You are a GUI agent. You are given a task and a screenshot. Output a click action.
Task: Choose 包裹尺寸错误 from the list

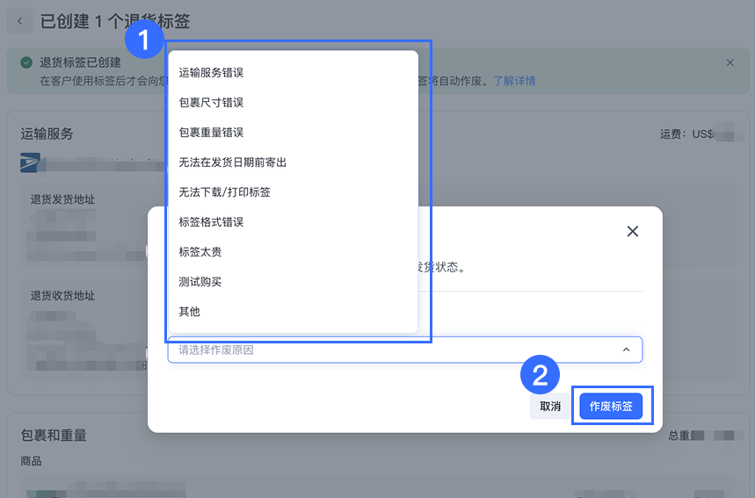click(293, 103)
